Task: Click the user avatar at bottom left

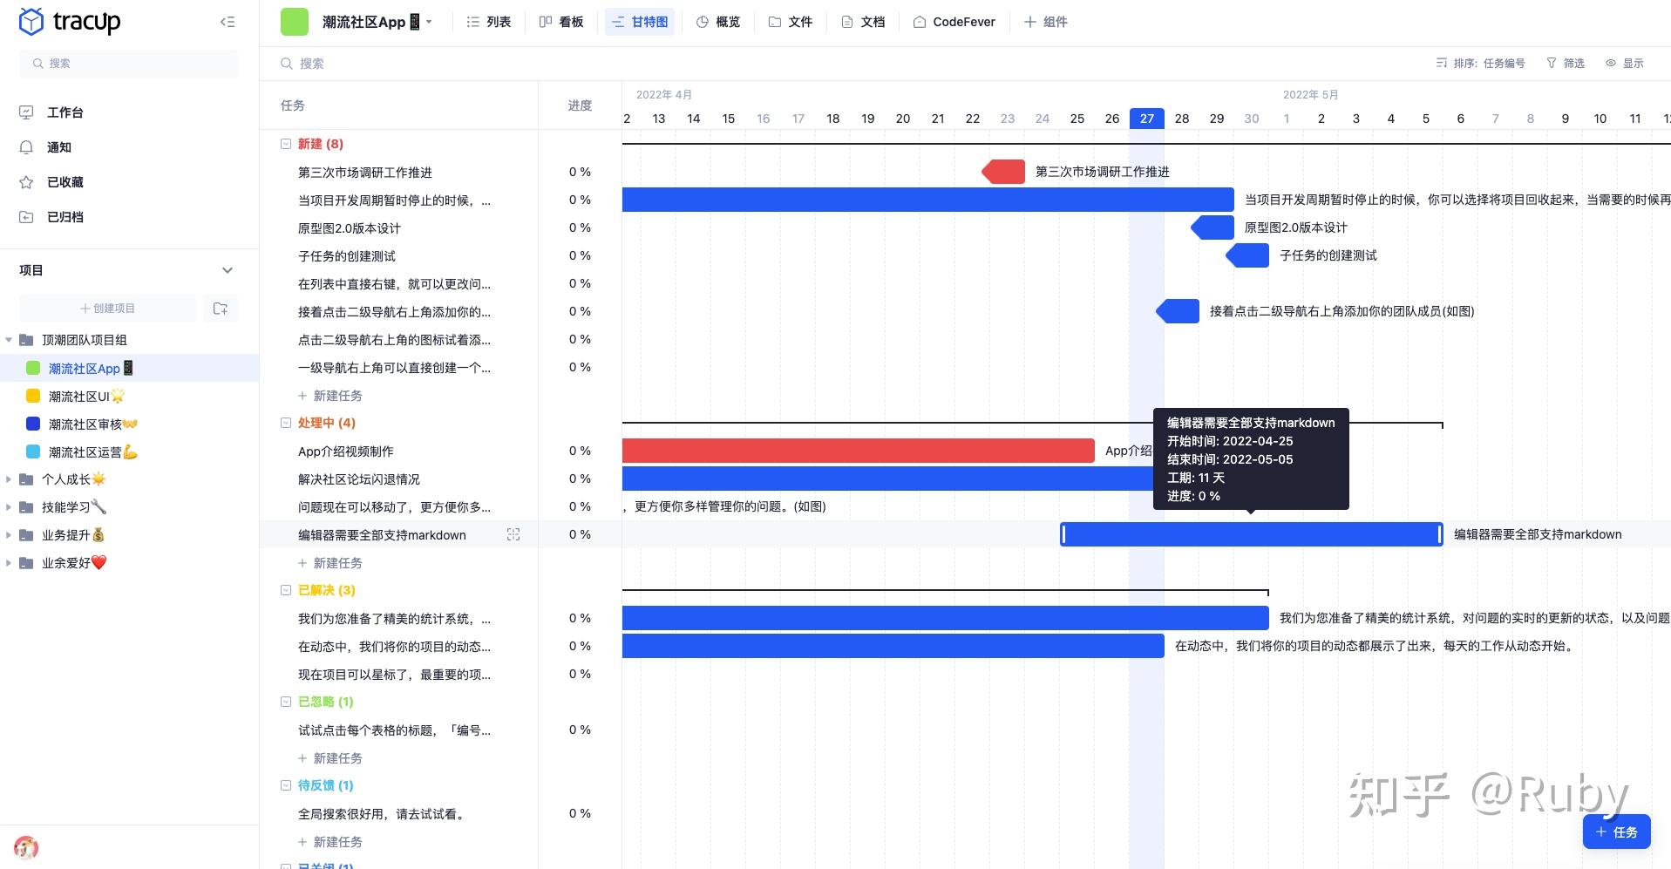Action: [x=26, y=847]
